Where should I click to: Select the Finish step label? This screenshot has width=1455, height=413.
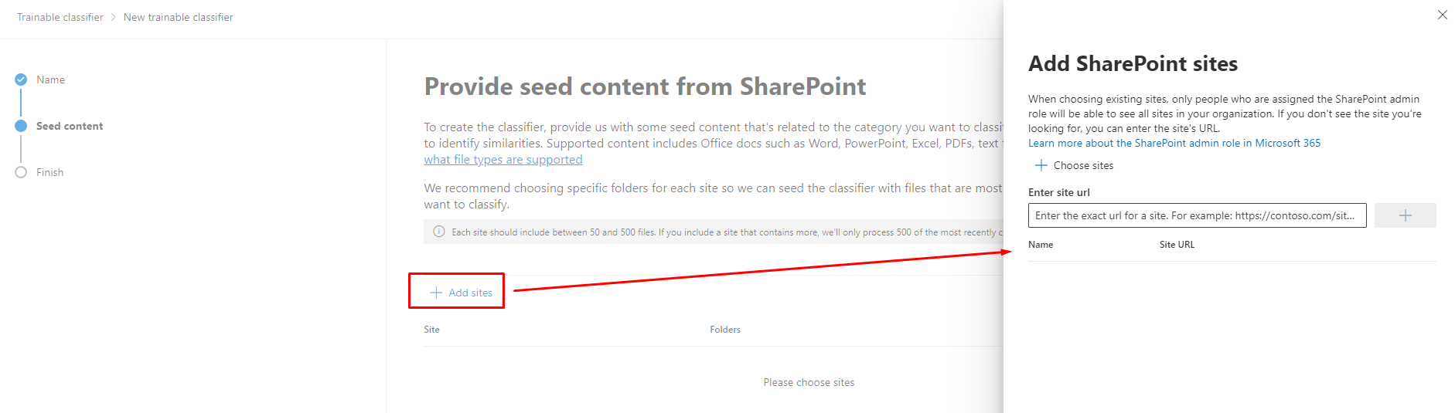pyautogui.click(x=49, y=172)
